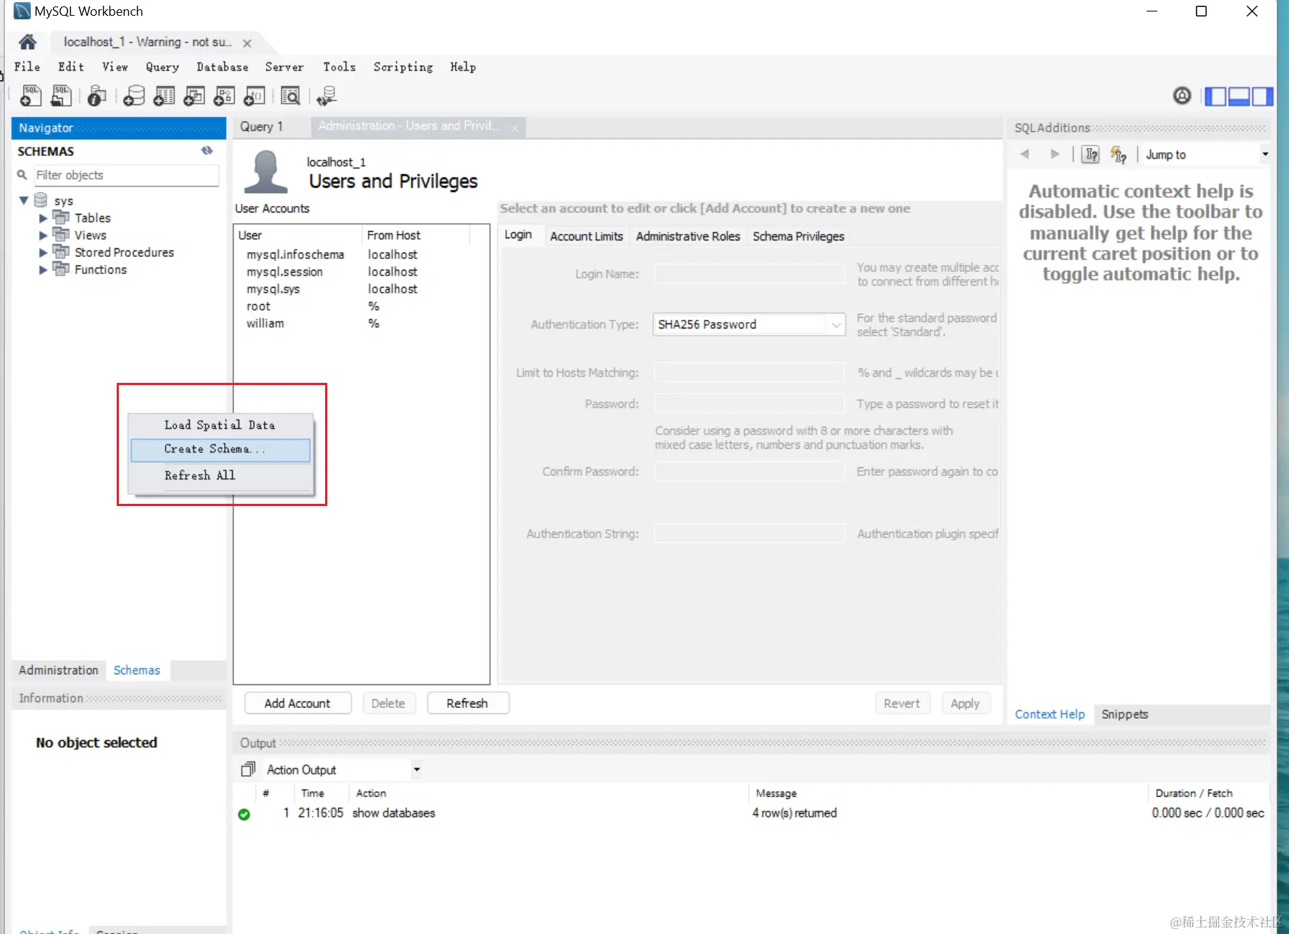Refresh the SCHEMAS list icon

[207, 150]
